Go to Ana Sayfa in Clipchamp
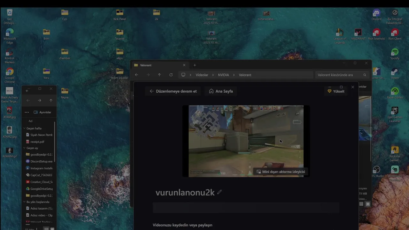 click(221, 91)
